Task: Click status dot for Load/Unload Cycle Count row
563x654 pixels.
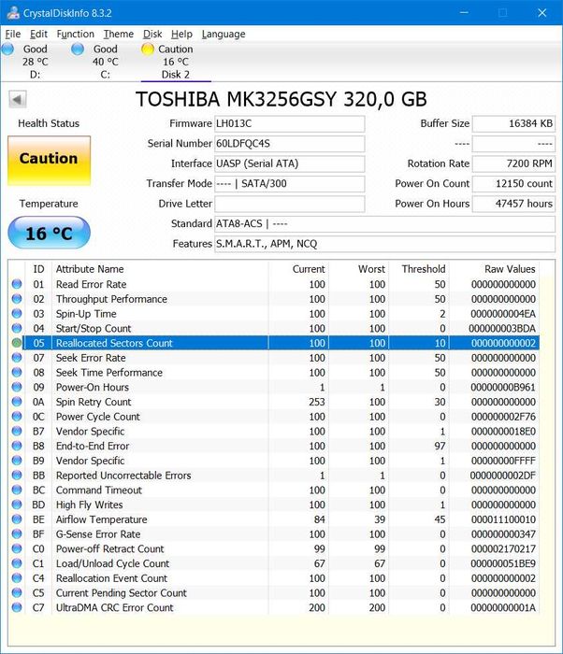Action: (x=17, y=563)
